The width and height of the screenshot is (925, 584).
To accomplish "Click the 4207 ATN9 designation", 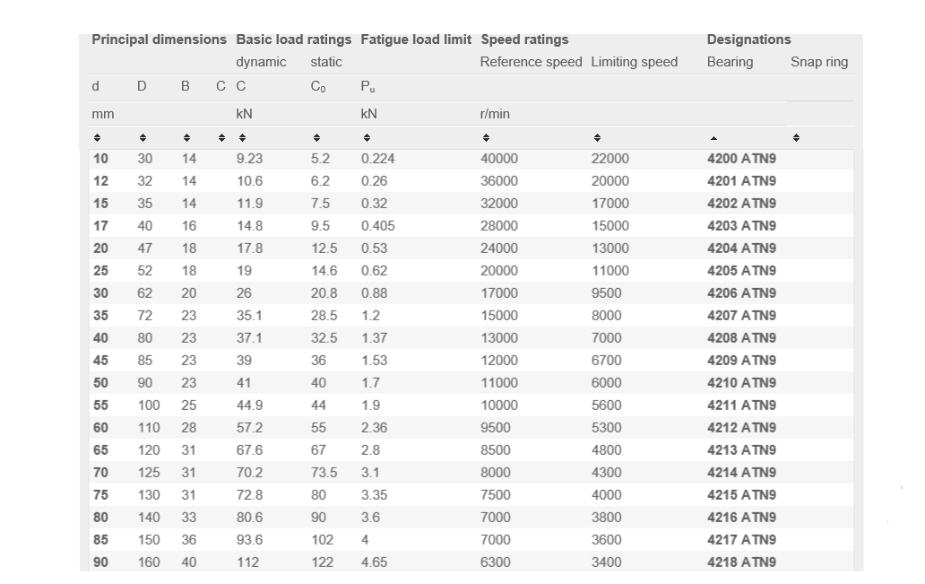I will point(741,316).
